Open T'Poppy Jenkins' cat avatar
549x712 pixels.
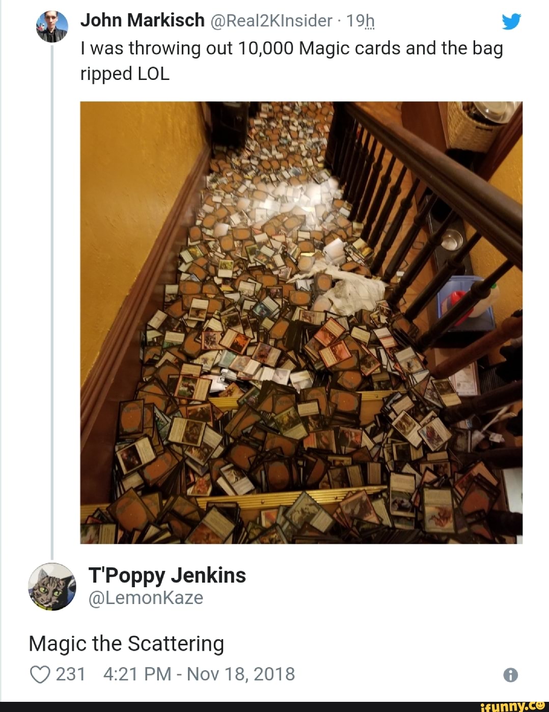[52, 587]
